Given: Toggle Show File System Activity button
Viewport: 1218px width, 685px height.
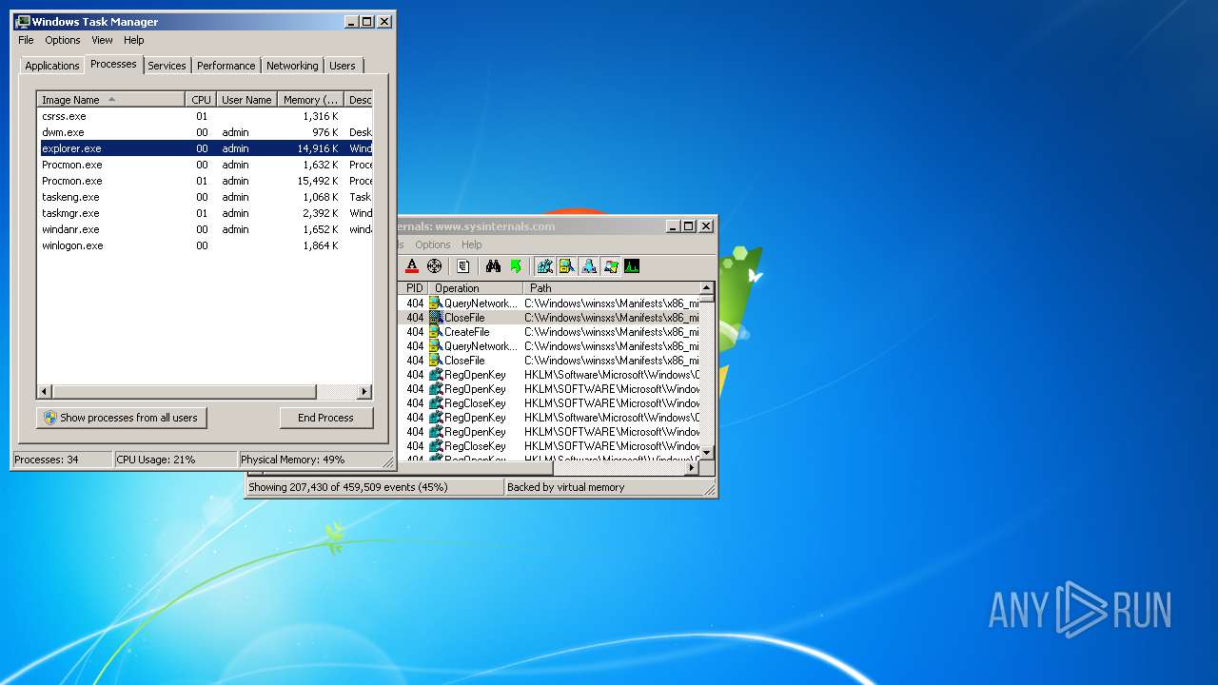Looking at the screenshot, I should [566, 266].
